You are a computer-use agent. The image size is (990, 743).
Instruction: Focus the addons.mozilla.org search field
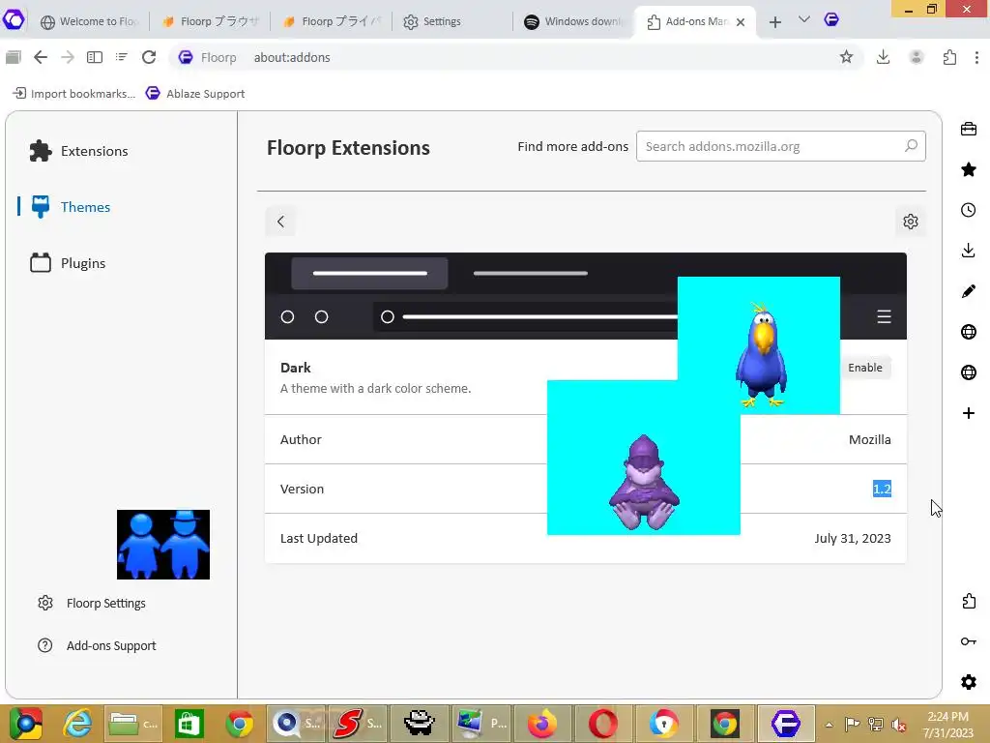(x=781, y=147)
